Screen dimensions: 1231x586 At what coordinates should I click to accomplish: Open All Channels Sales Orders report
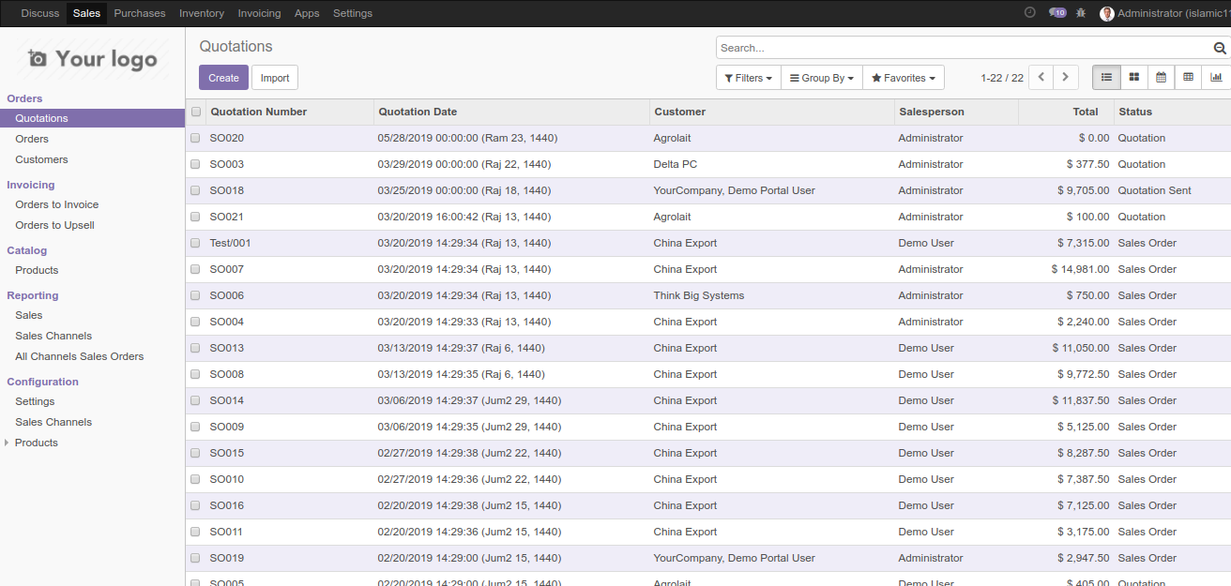pyautogui.click(x=80, y=356)
